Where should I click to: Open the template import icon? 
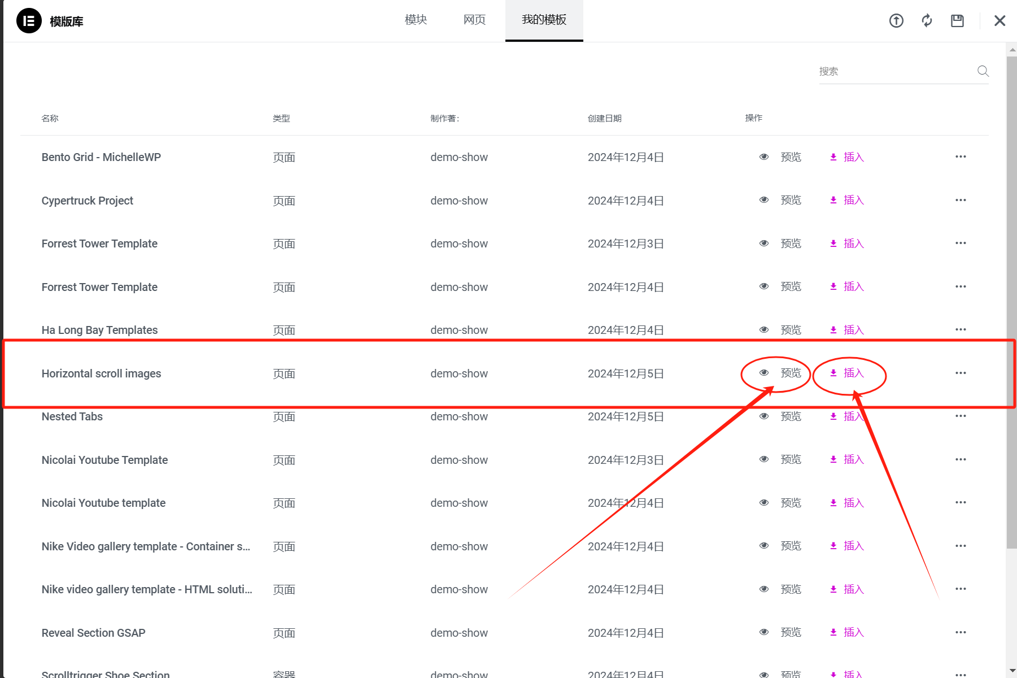pos(896,20)
